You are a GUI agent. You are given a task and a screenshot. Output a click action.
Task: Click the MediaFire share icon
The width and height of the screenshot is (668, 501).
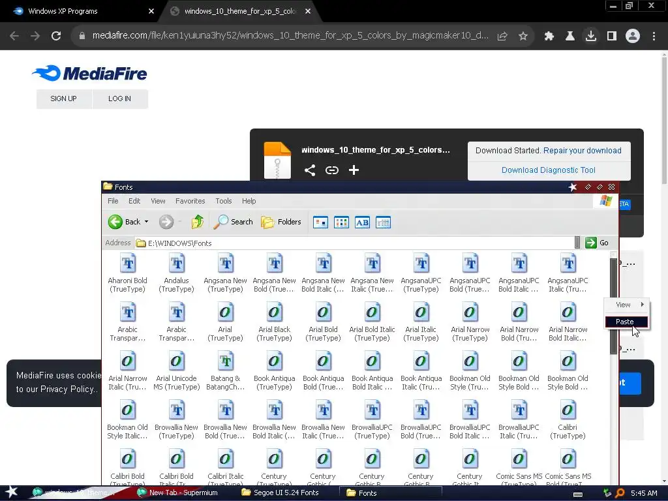[x=310, y=170]
